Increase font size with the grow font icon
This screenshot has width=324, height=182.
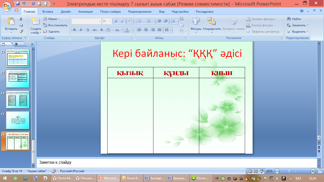[x=116, y=21]
